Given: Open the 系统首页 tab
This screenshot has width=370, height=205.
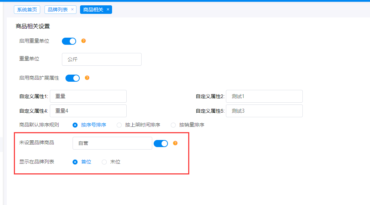Looking at the screenshot, I should pyautogui.click(x=27, y=10).
